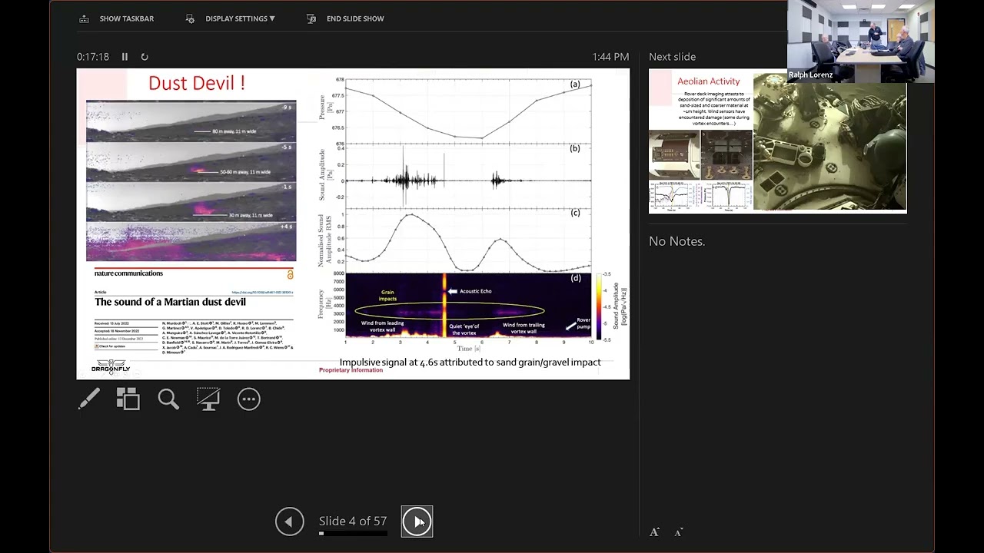Click the current Dust Devil slide
Image resolution: width=984 pixels, height=553 pixels.
(x=353, y=224)
